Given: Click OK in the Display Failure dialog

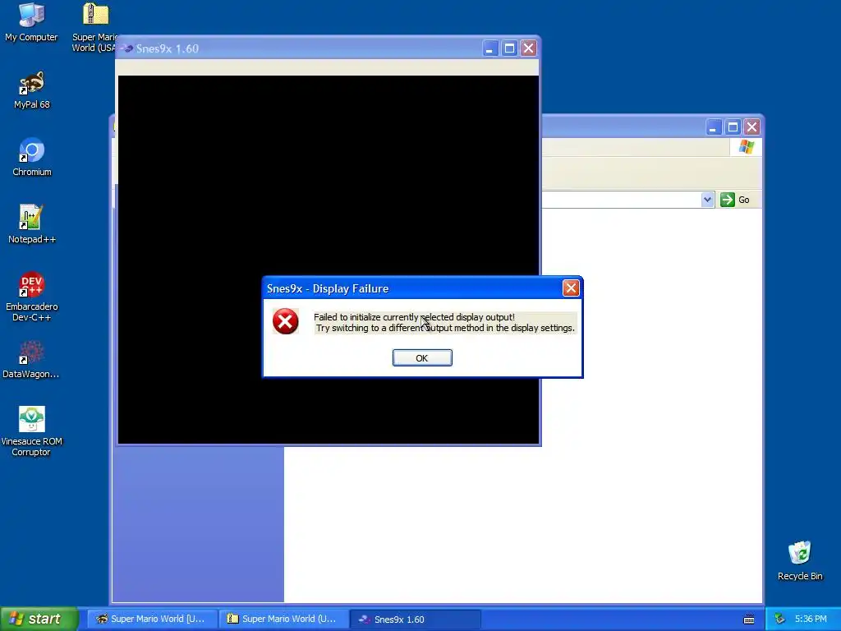Looking at the screenshot, I should click(422, 358).
